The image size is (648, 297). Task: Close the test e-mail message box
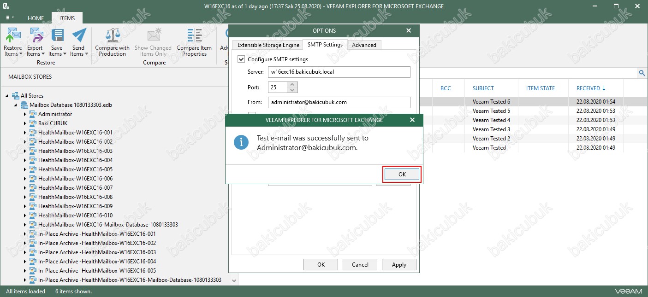[x=412, y=120]
